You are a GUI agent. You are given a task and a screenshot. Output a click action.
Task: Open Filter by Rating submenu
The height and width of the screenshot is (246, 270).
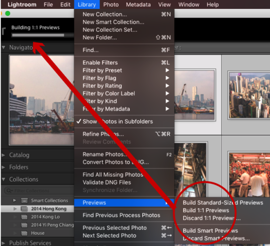tap(124, 86)
